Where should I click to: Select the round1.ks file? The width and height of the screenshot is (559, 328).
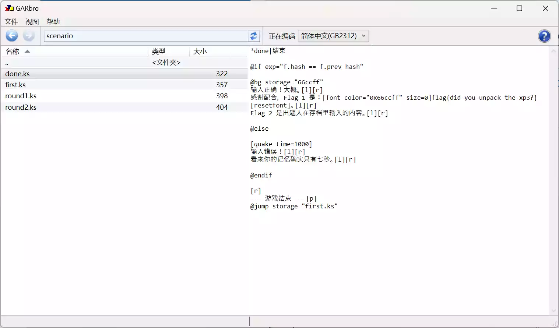(x=124, y=96)
